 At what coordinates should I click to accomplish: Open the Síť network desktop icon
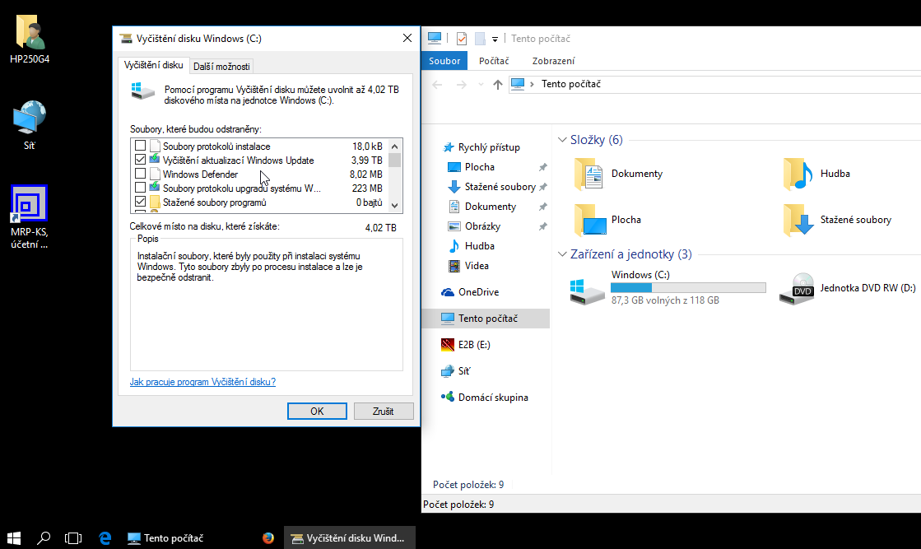tap(30, 124)
